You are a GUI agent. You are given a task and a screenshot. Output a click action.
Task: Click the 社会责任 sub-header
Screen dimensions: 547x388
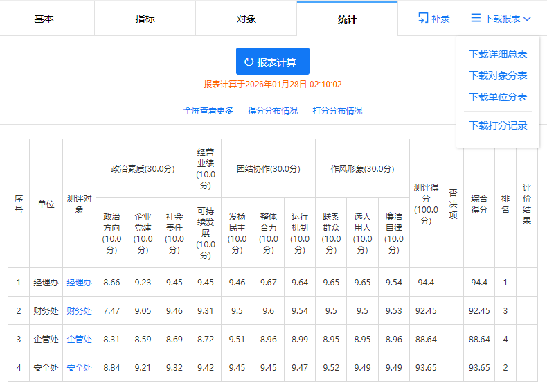pos(174,233)
